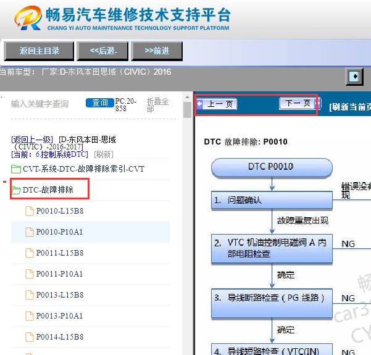Click the 刷新 link in the tree header
This screenshot has height=355, width=371.
[104, 154]
